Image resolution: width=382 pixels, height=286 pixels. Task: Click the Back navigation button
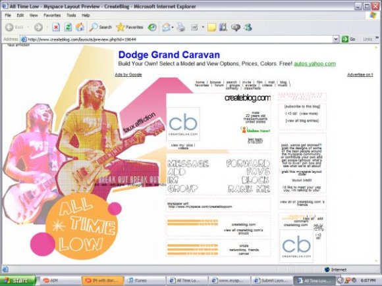[x=14, y=27]
